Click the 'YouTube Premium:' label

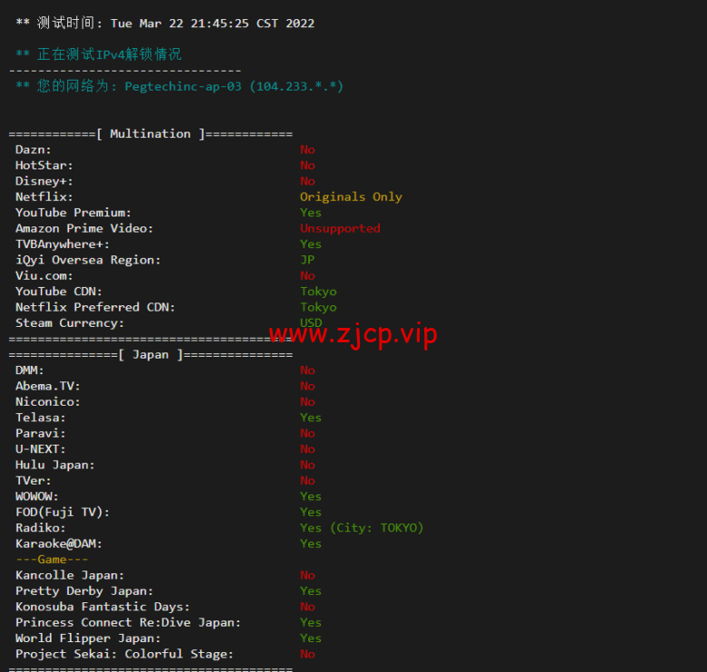[73, 213]
